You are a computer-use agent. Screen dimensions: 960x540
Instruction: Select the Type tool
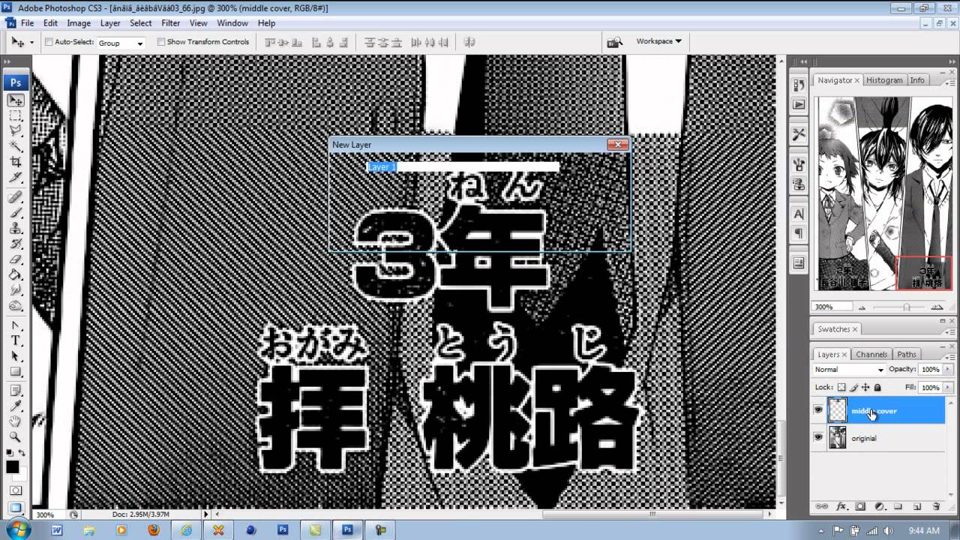15,341
